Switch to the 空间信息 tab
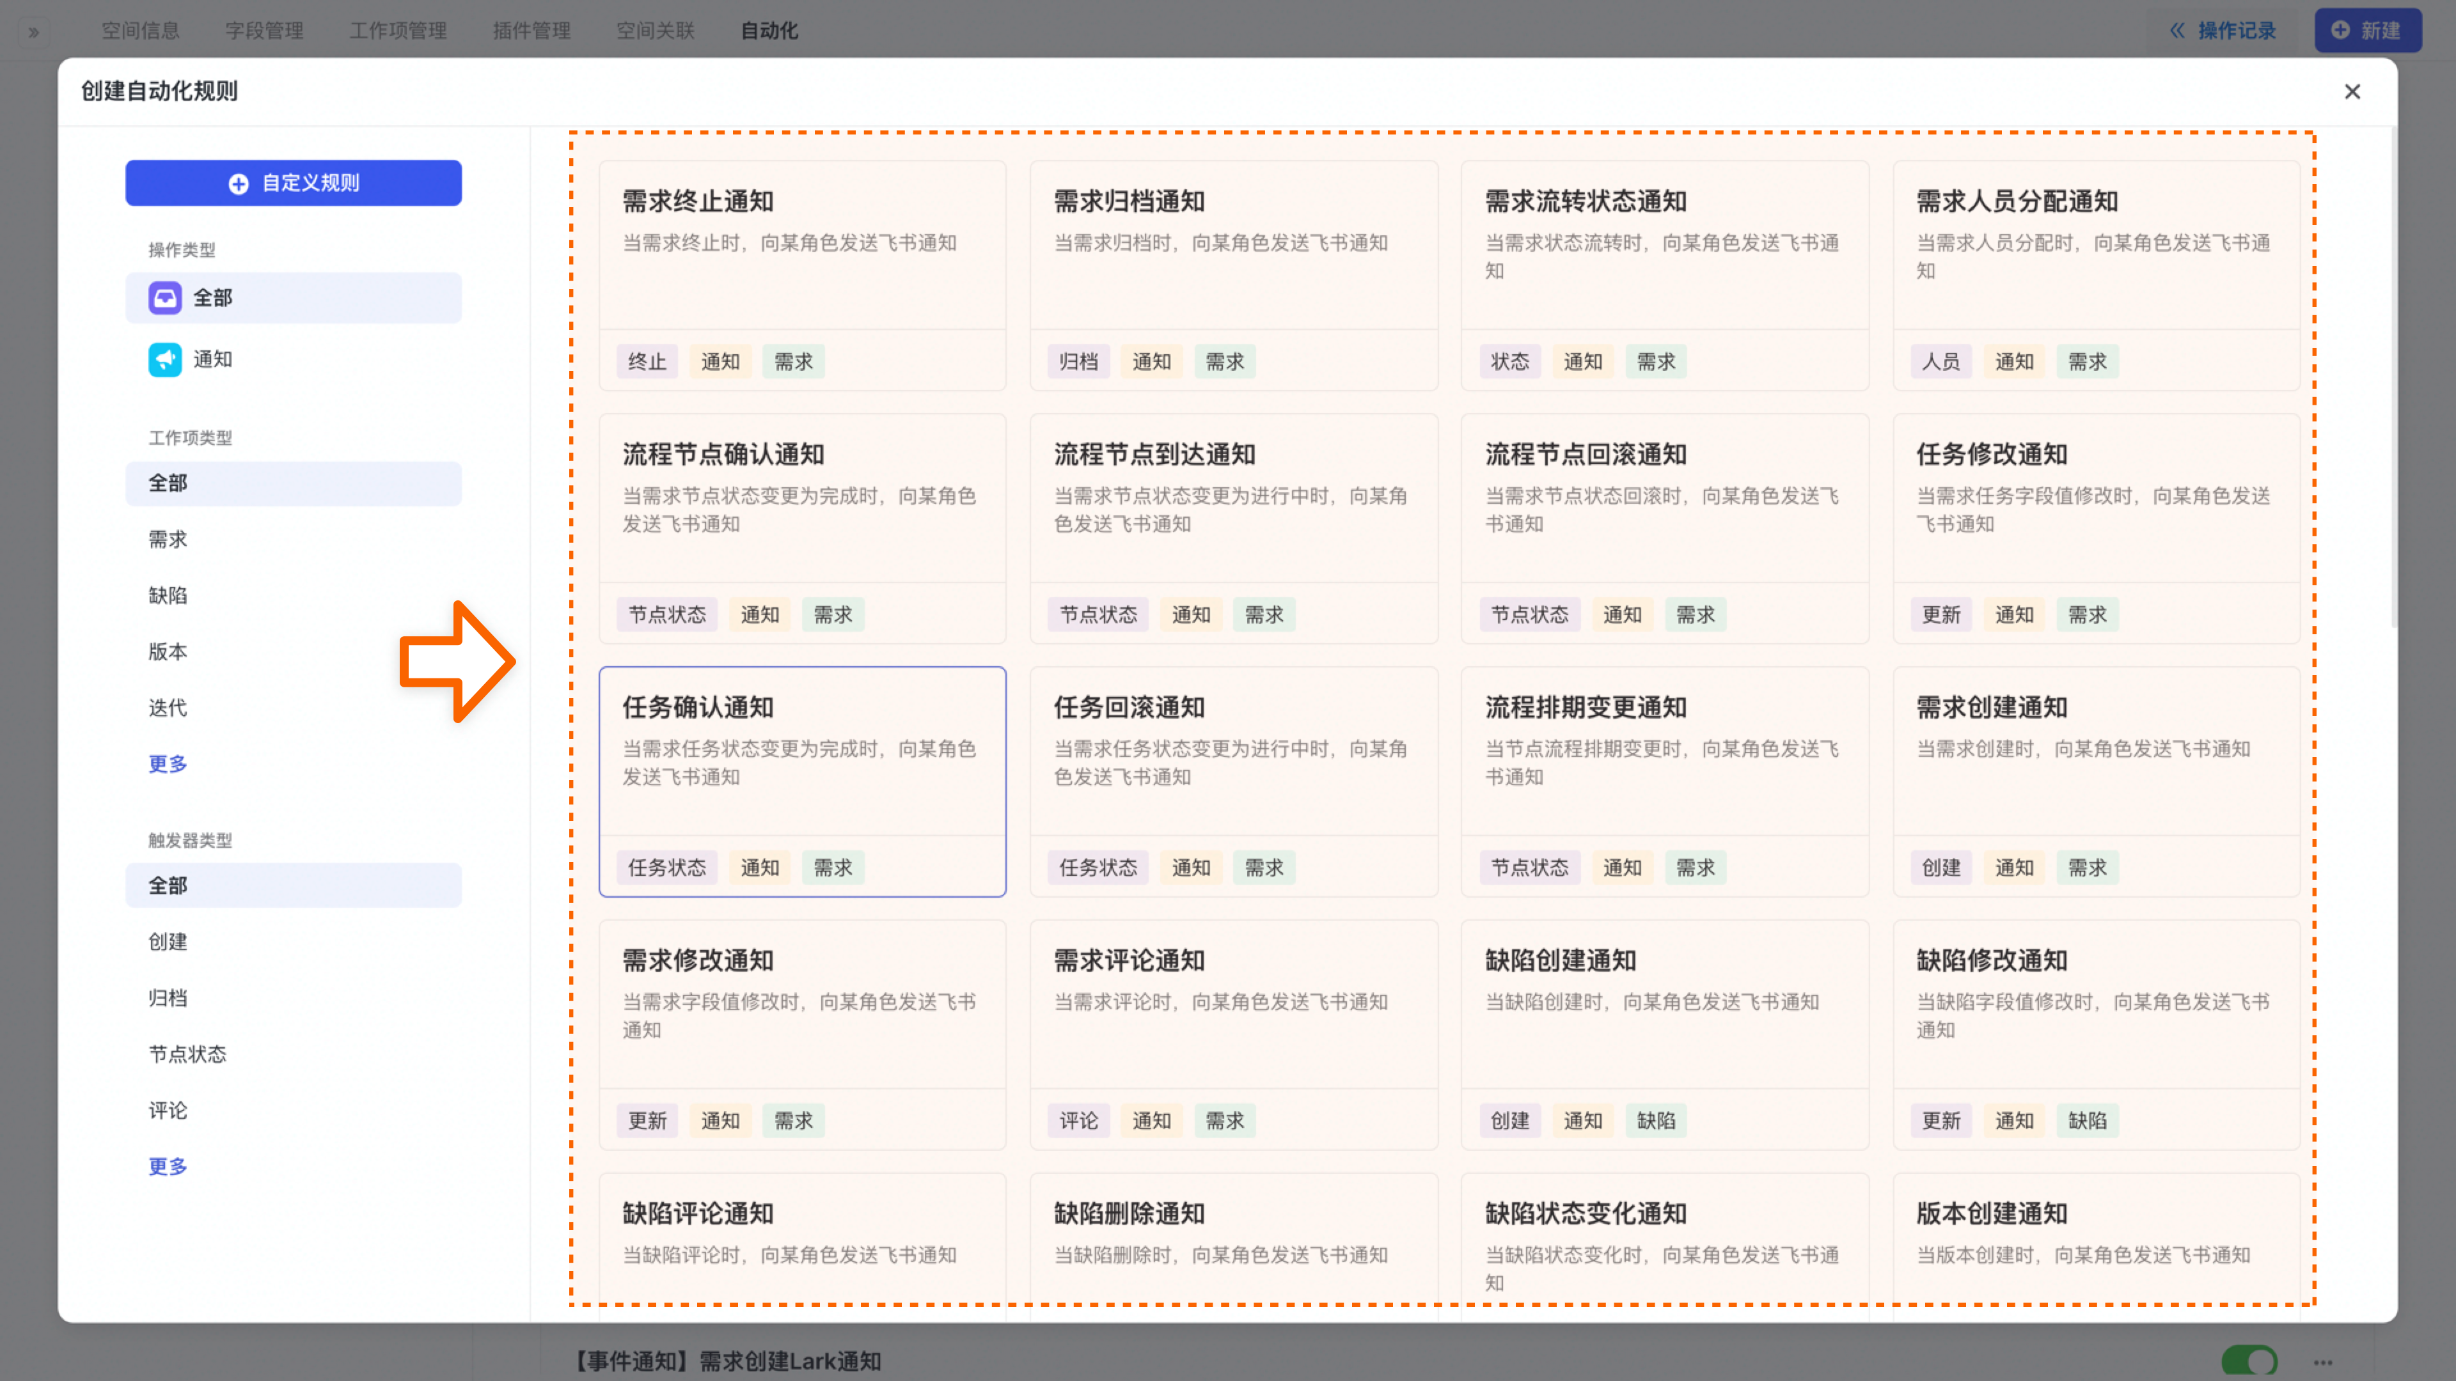Image resolution: width=2456 pixels, height=1381 pixels. click(140, 31)
